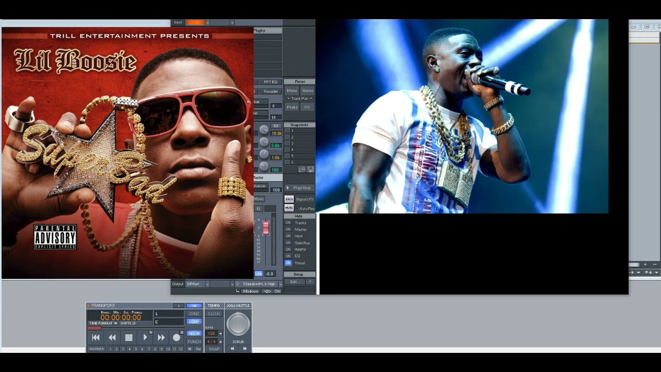Stop playback with the Transport stop button
The width and height of the screenshot is (661, 372).
tap(129, 337)
